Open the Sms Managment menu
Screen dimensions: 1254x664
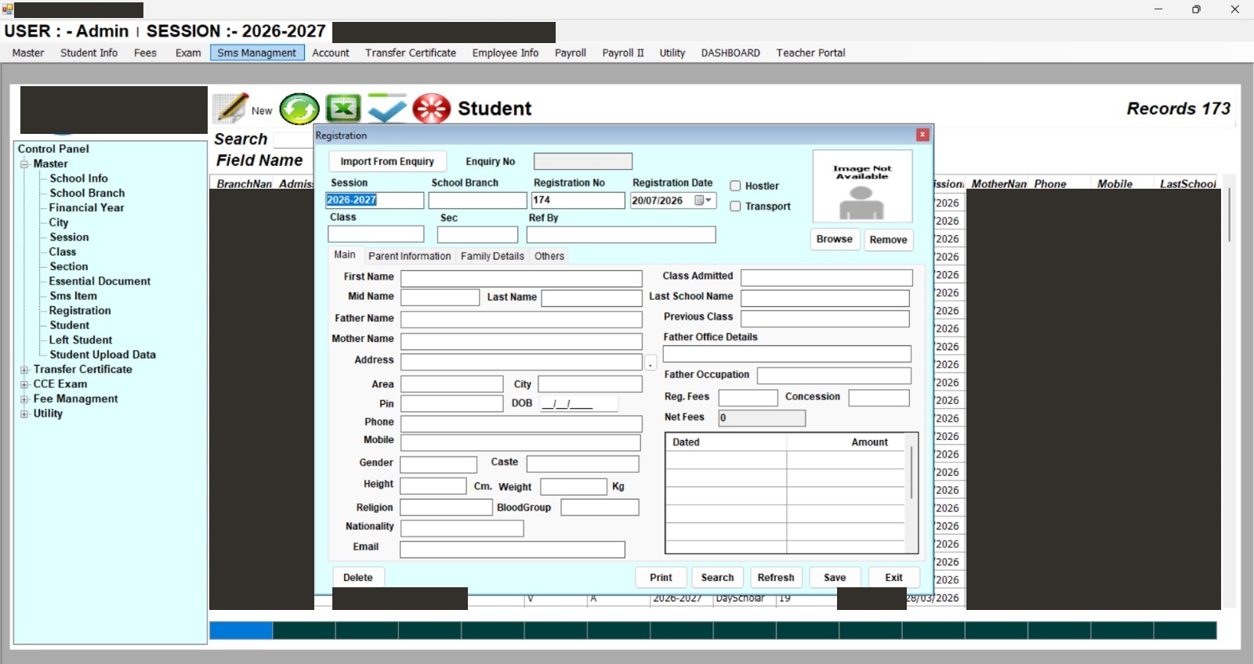(257, 52)
